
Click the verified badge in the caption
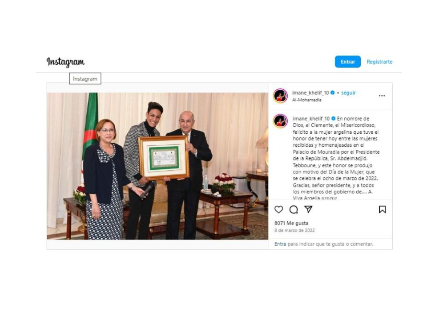coord(333,119)
